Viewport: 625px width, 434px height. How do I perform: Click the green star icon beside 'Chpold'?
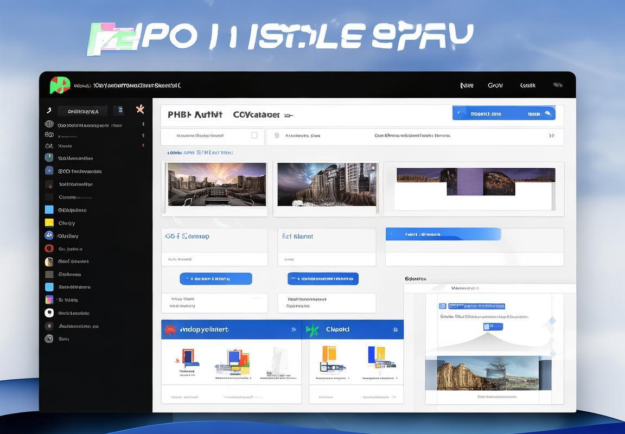tap(312, 330)
